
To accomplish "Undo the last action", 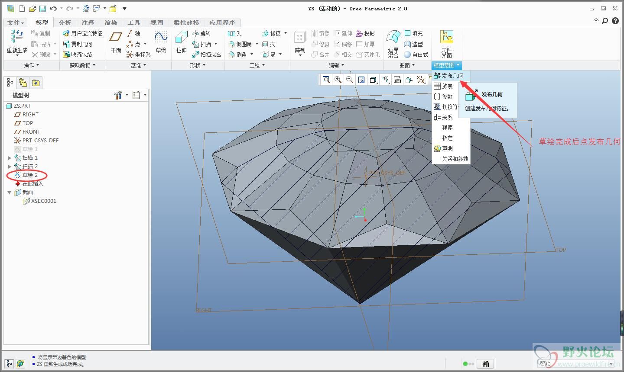I will tap(53, 8).
